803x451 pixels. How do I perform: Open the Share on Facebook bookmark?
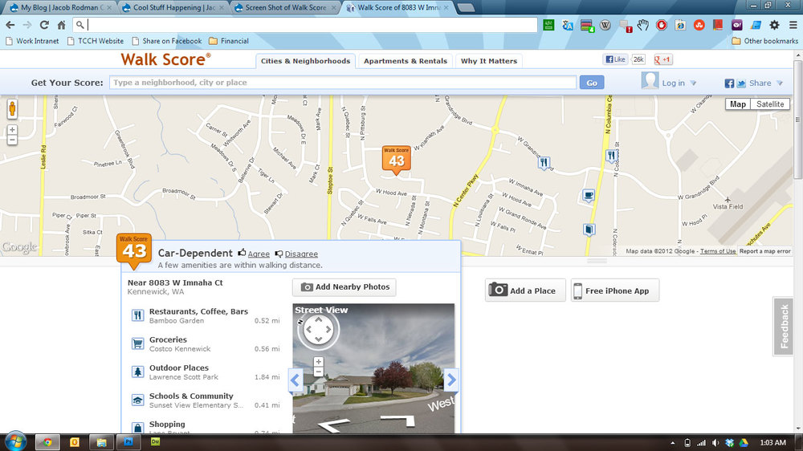166,41
